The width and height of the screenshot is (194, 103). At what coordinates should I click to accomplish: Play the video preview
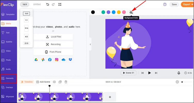tap(149, 73)
